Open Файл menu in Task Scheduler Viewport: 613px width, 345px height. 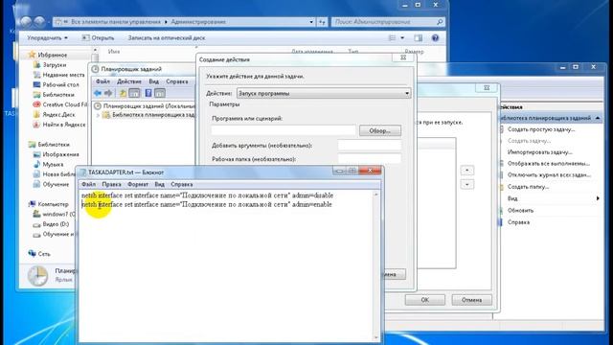click(102, 81)
